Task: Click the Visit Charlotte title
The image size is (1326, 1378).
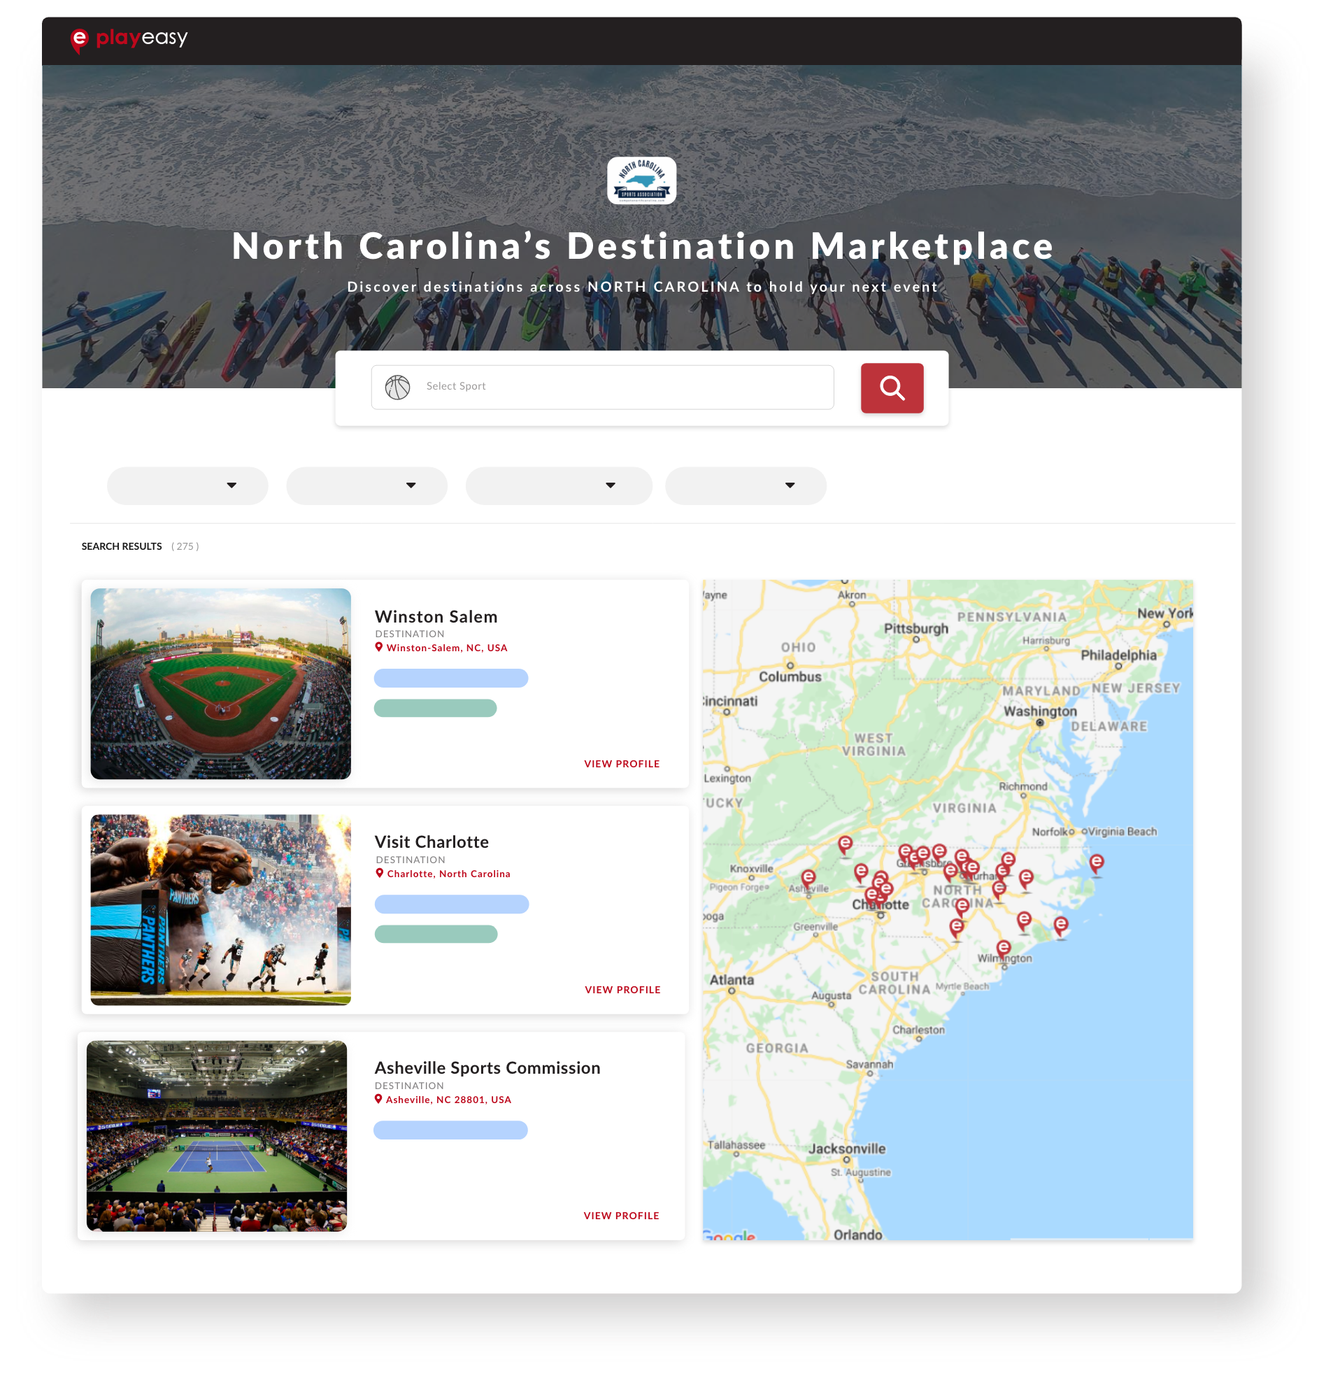Action: tap(432, 842)
